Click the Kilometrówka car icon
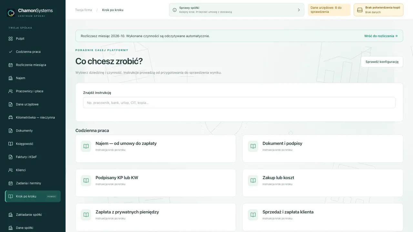This screenshot has height=232, width=413. pos(10,117)
